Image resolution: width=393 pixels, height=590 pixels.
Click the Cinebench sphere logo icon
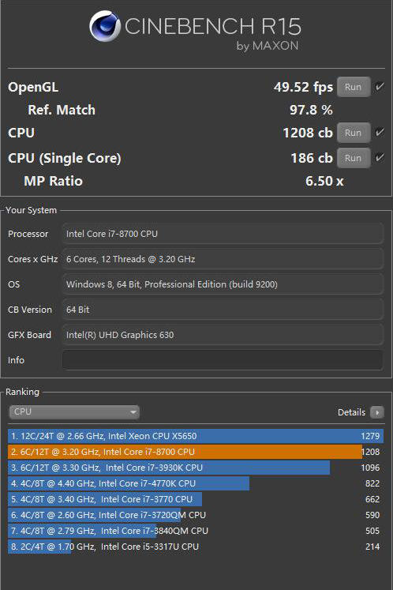pos(105,26)
